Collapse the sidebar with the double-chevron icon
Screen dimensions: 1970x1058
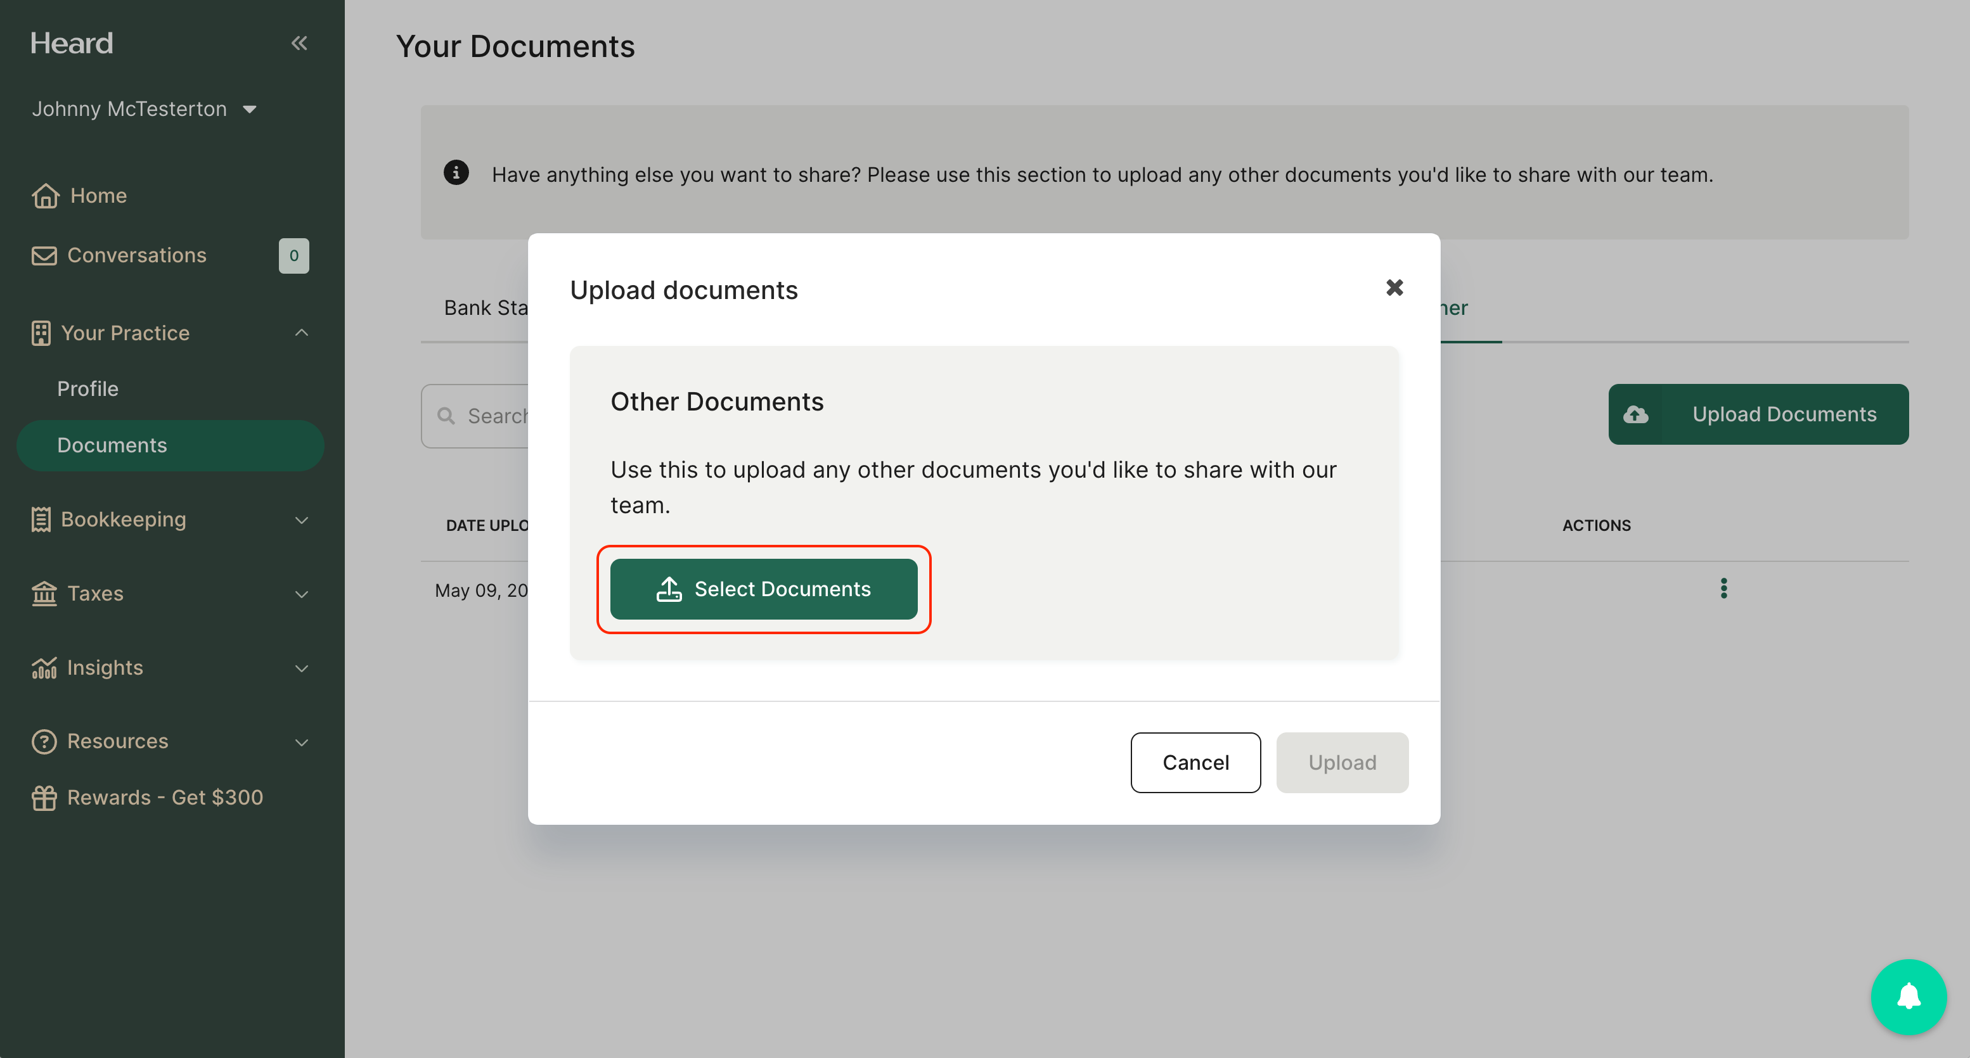(299, 43)
